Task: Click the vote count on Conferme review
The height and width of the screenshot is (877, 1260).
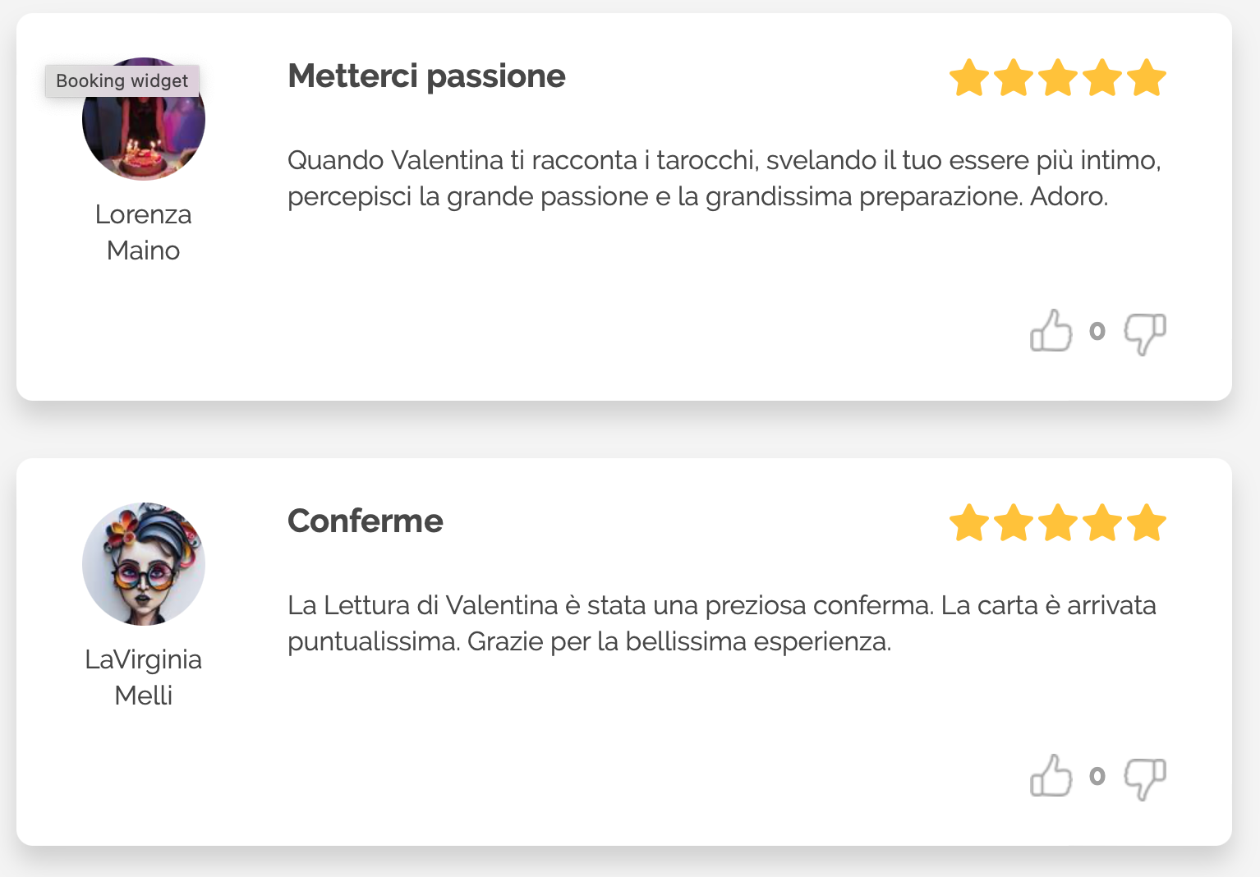Action: (x=1097, y=776)
